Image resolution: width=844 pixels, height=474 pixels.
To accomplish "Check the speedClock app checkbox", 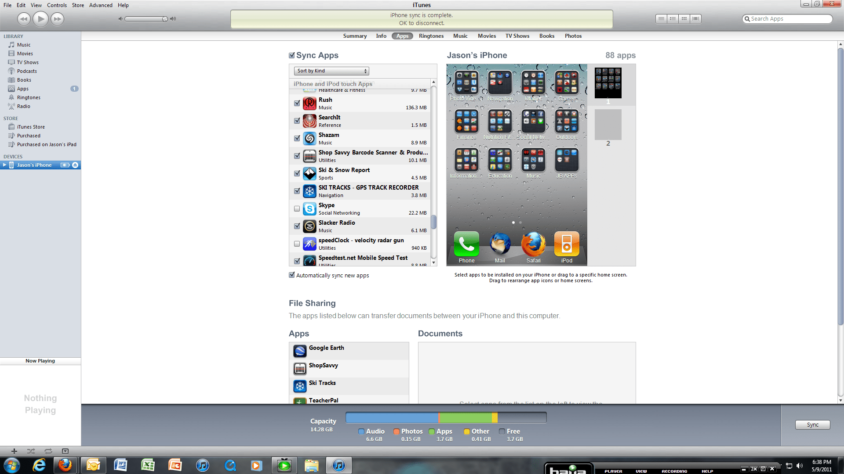I will point(297,244).
